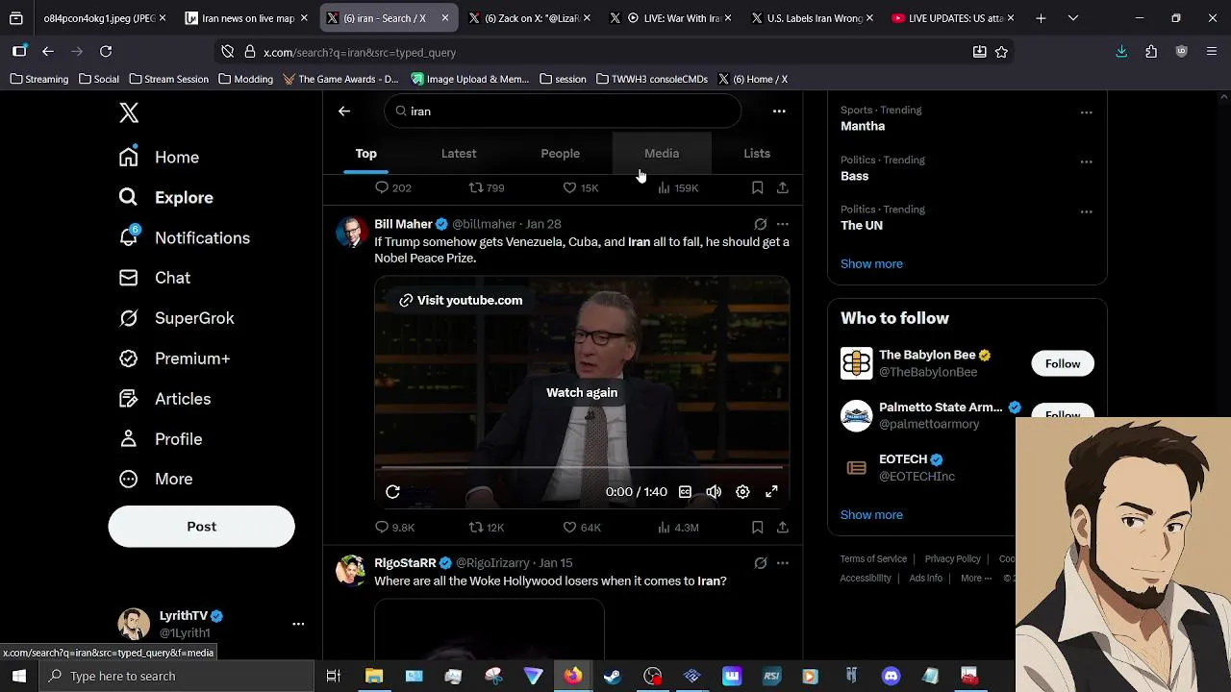The image size is (1231, 692).
Task: Show more trending topics
Action: 871,264
